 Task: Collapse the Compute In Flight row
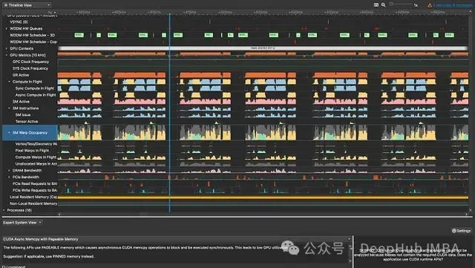[9, 82]
